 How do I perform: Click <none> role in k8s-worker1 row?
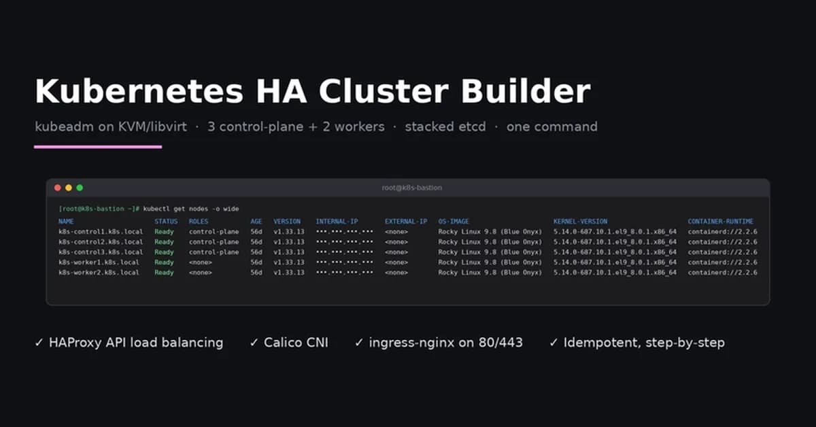201,262
